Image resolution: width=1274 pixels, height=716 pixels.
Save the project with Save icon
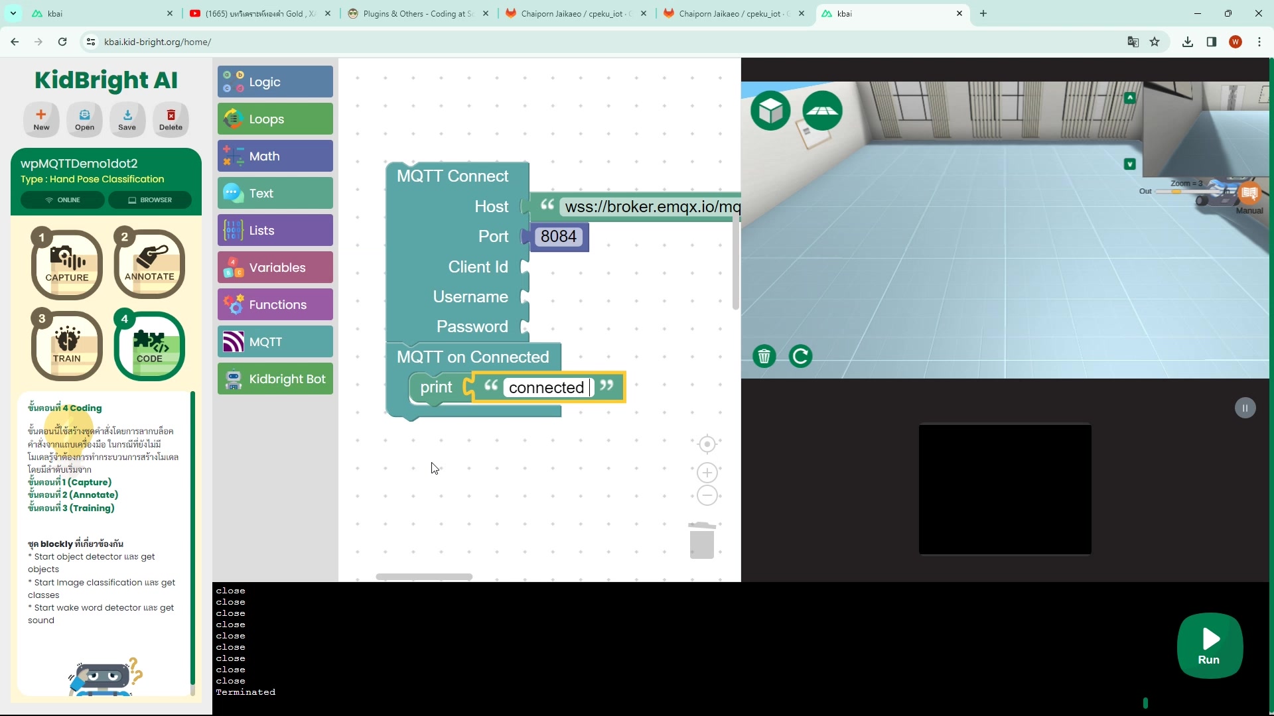pos(127,119)
